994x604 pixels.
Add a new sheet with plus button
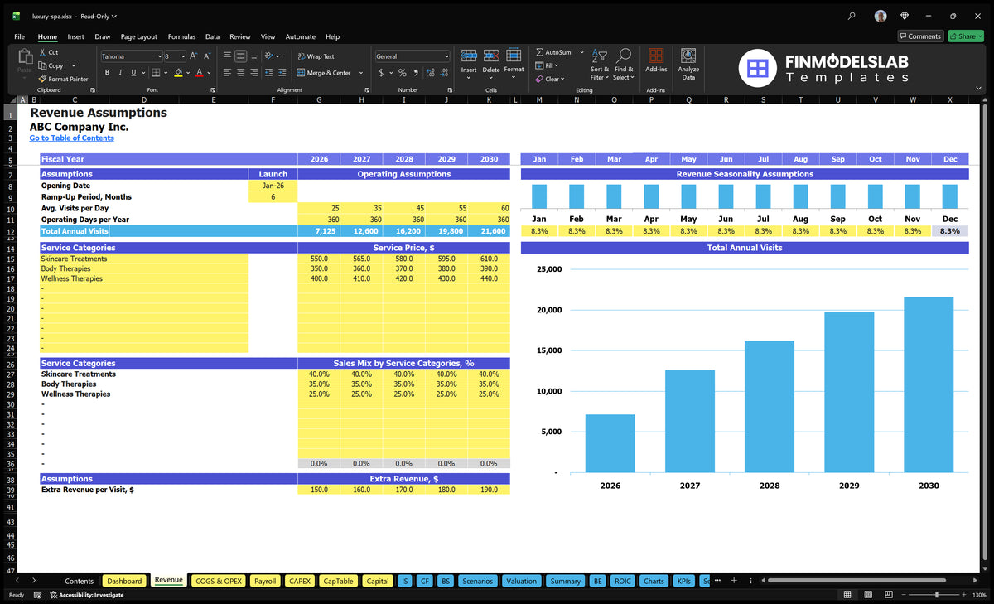coord(733,580)
